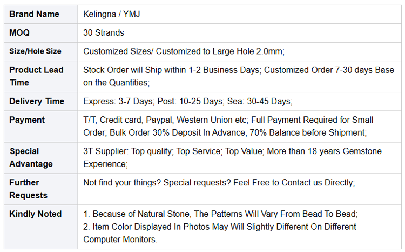Click the "MOQ" row label
Viewport: 405px width, 252px height.
[x=20, y=32]
